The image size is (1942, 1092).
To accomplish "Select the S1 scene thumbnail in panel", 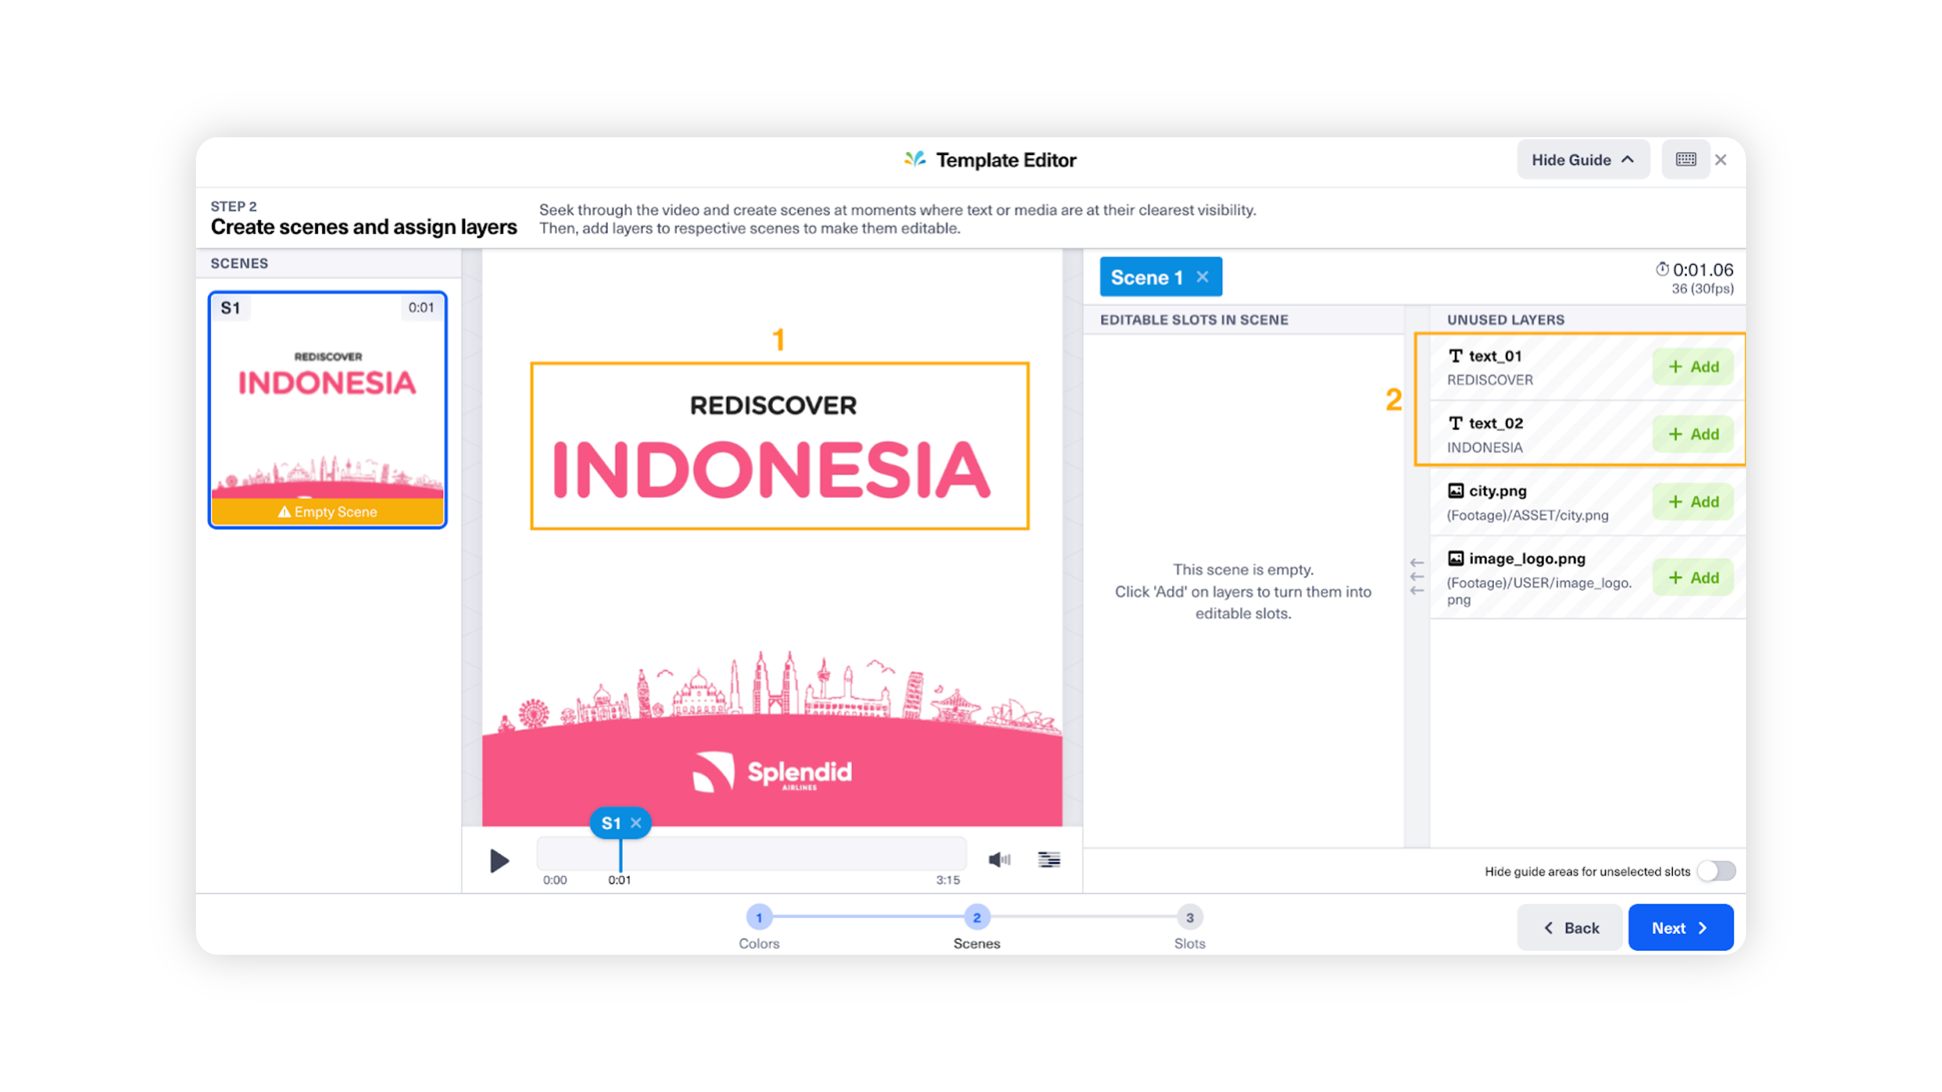I will (328, 407).
